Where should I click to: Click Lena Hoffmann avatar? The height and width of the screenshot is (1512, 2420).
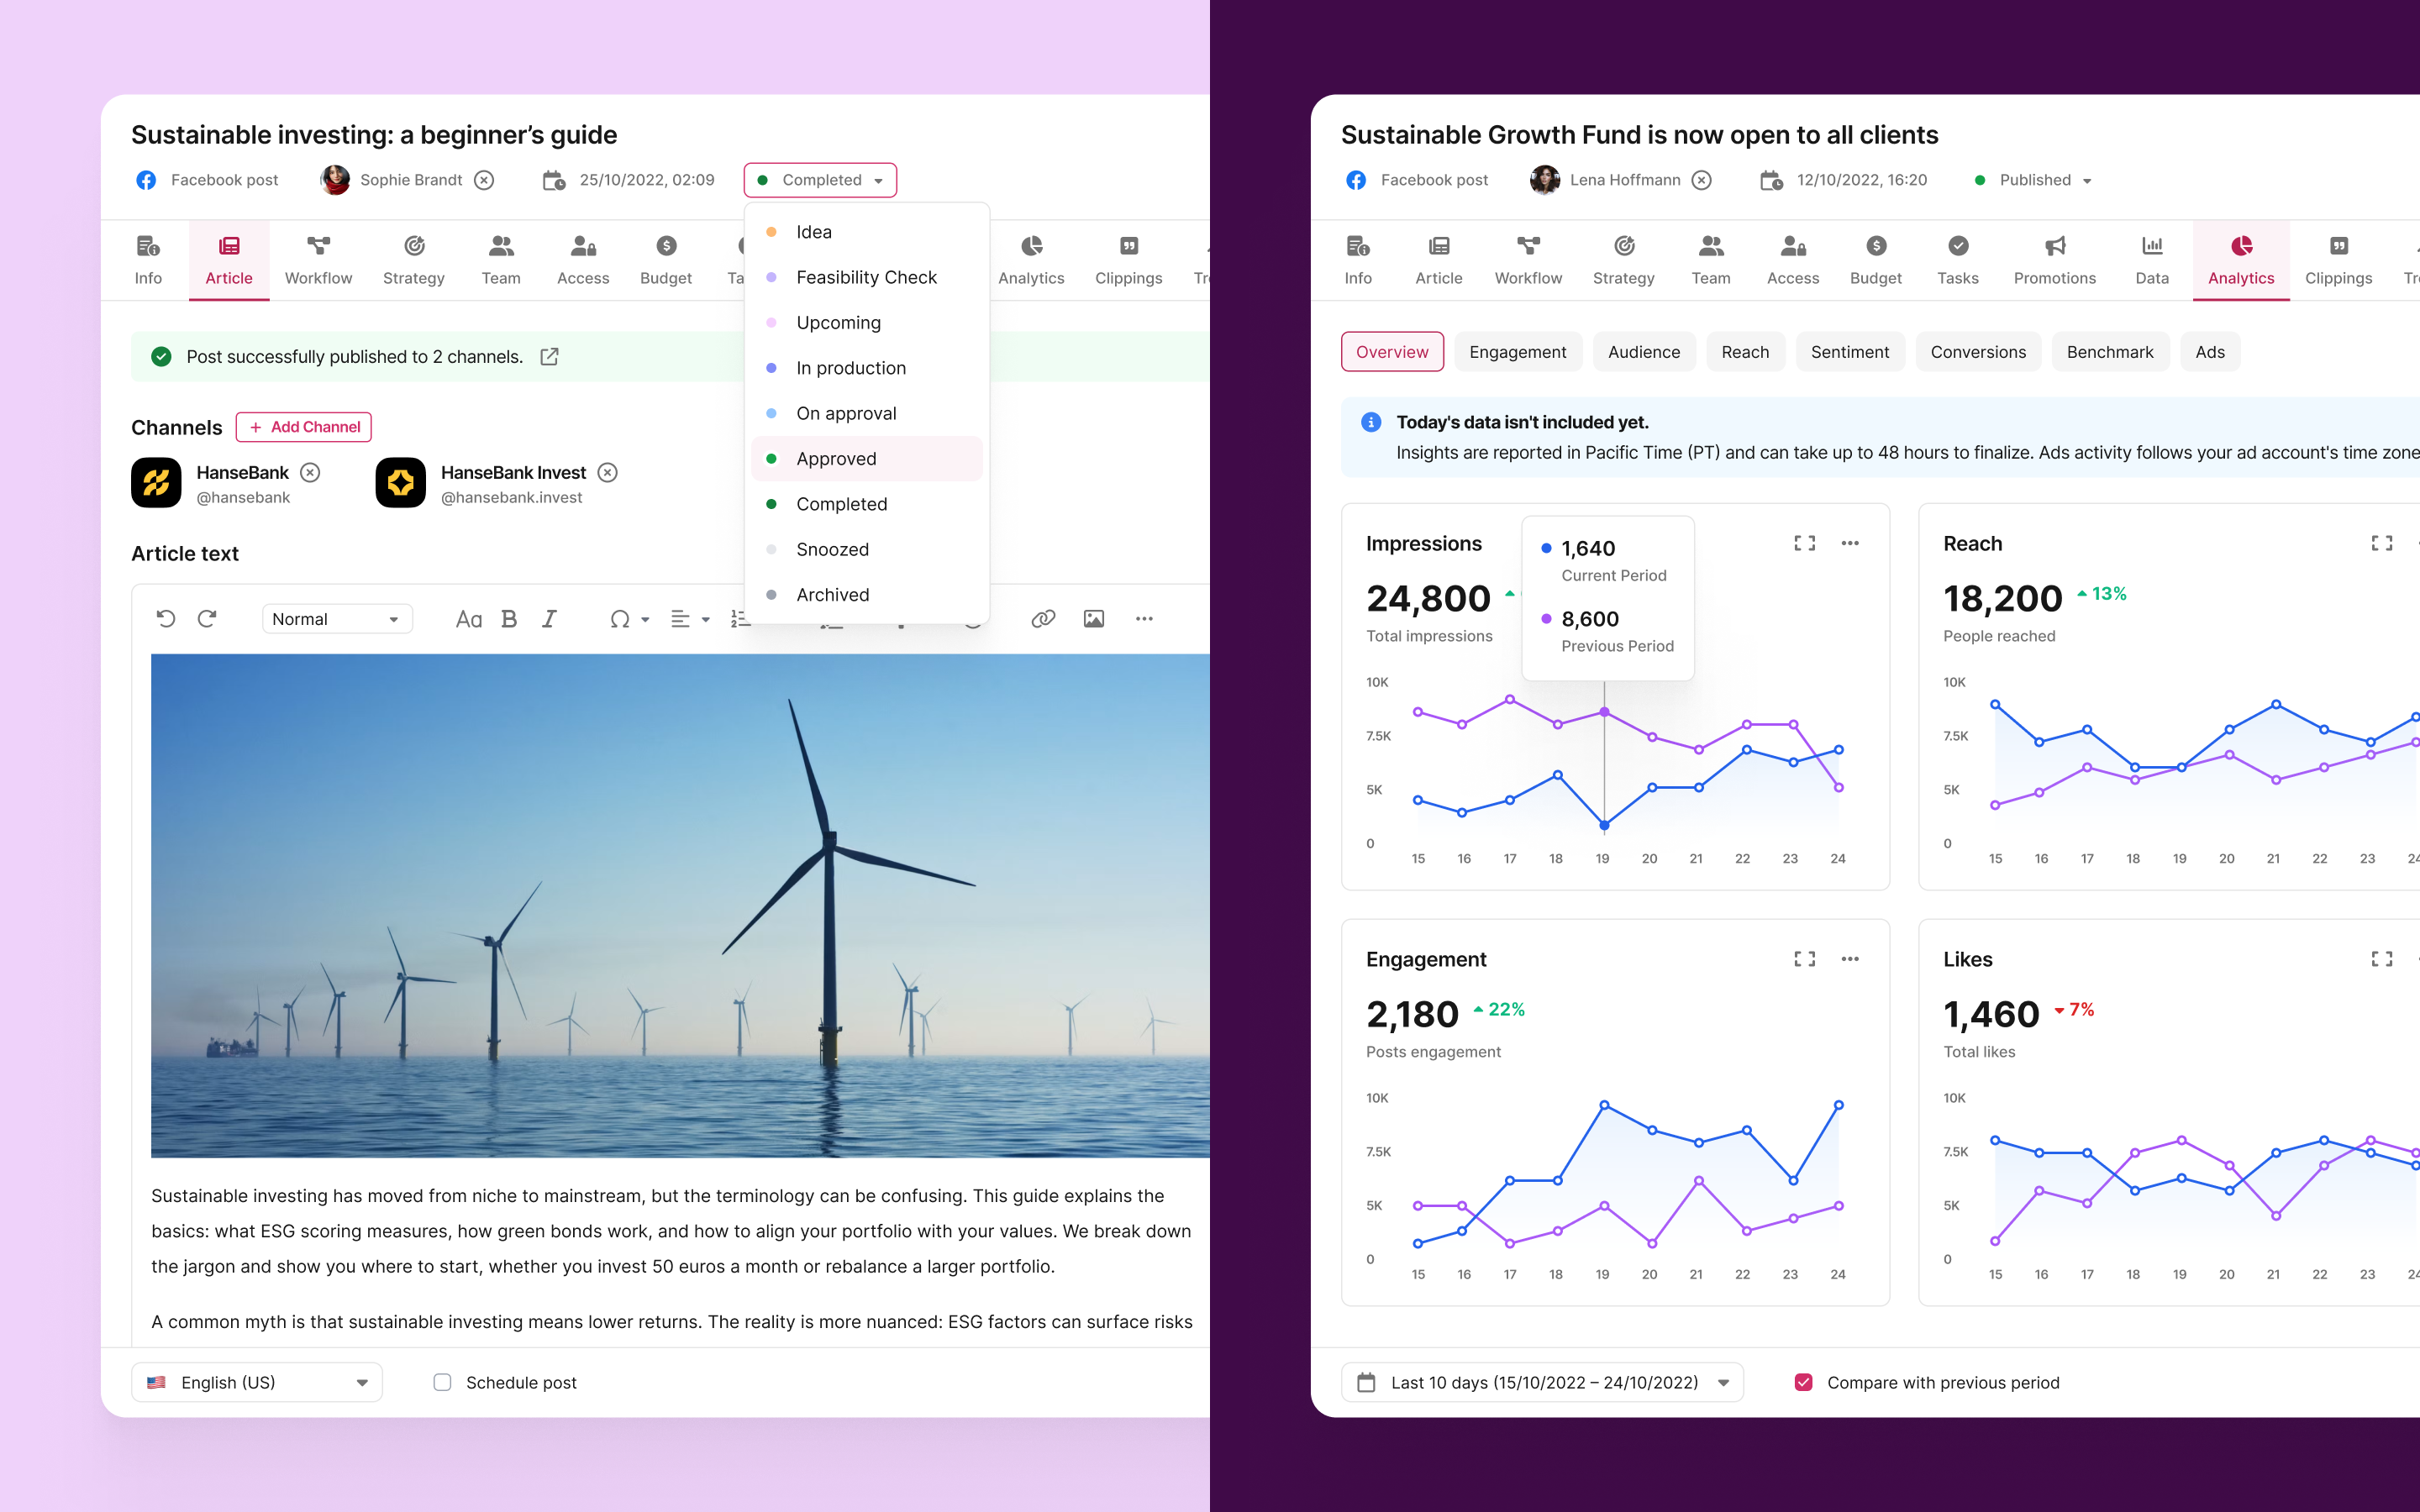(x=1545, y=180)
